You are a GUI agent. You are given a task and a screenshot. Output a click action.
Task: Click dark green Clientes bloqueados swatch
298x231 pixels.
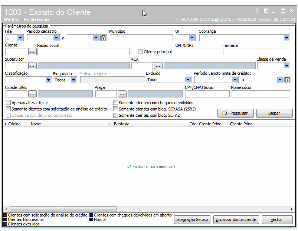[5, 219]
